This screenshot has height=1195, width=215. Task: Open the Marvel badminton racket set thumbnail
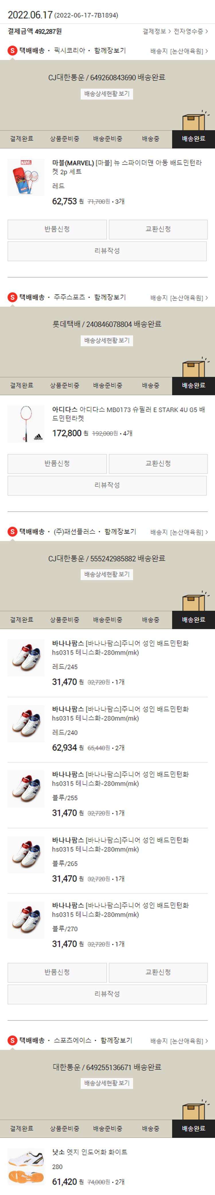coord(26,177)
